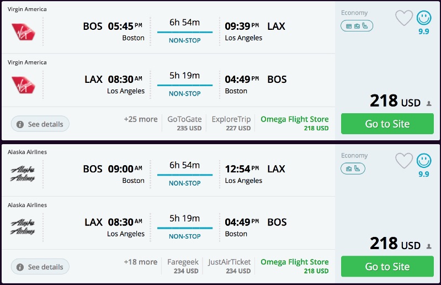Expand See details for Virgin America flight
This screenshot has height=285, width=441.
click(x=40, y=124)
